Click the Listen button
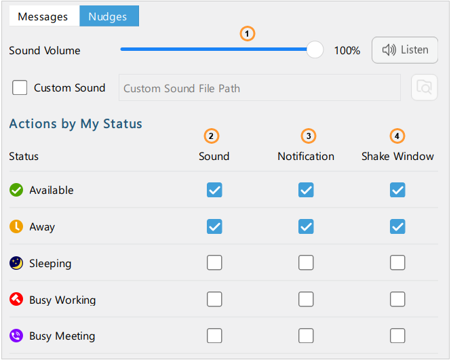Viewport: 451px width, 360px height. 405,50
